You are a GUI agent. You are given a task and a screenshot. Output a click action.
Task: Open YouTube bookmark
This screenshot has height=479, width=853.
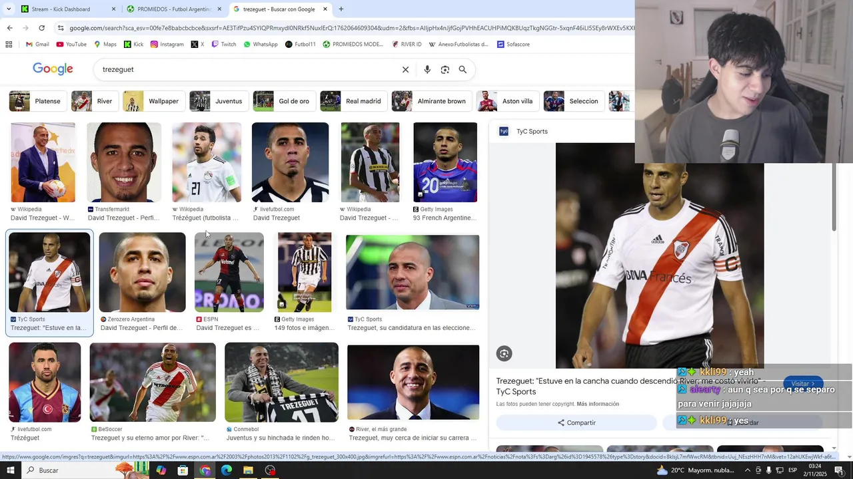coord(71,45)
